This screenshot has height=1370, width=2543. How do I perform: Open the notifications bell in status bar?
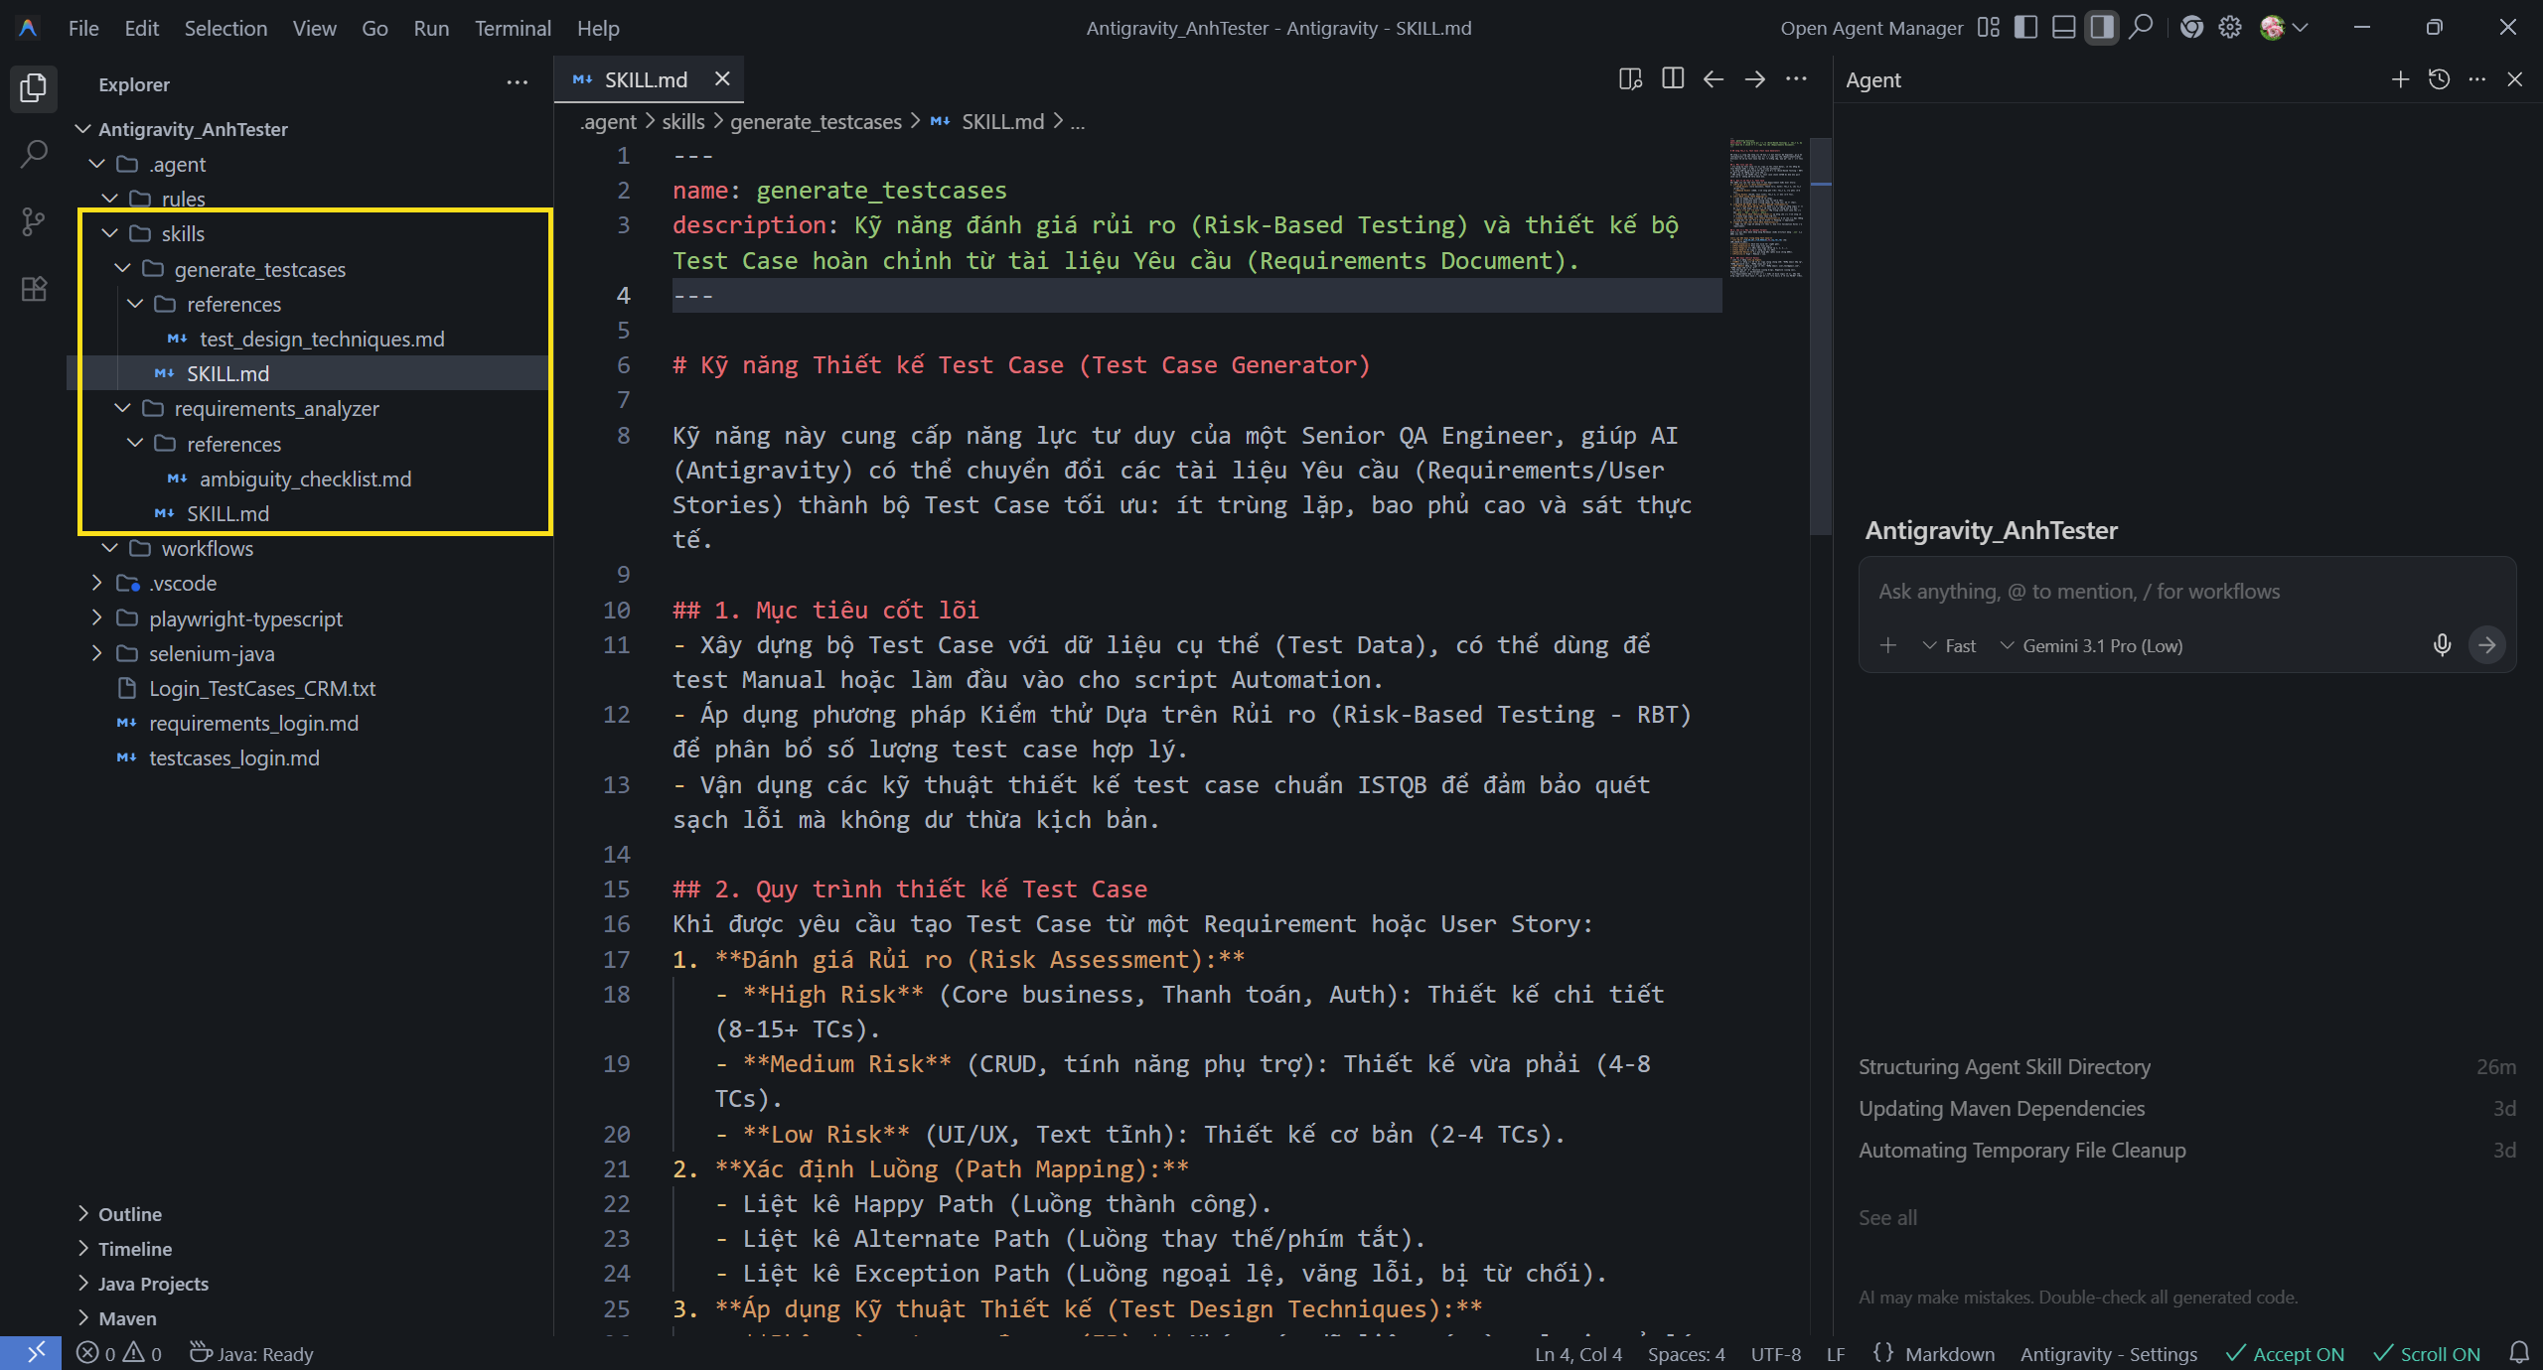(x=2519, y=1353)
